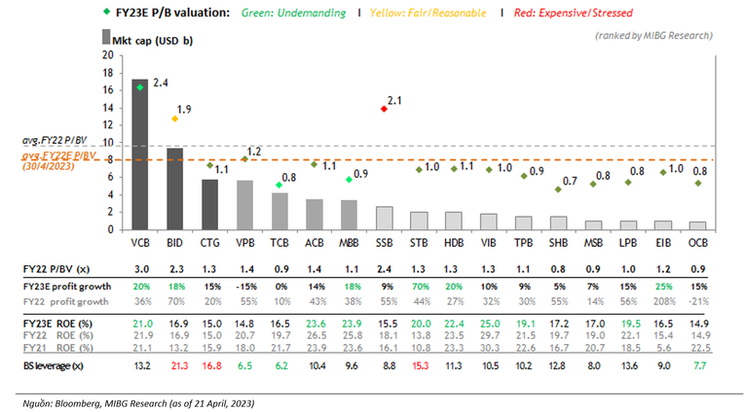Click the CTG market cap bar
This screenshot has height=412, width=745.
(210, 205)
